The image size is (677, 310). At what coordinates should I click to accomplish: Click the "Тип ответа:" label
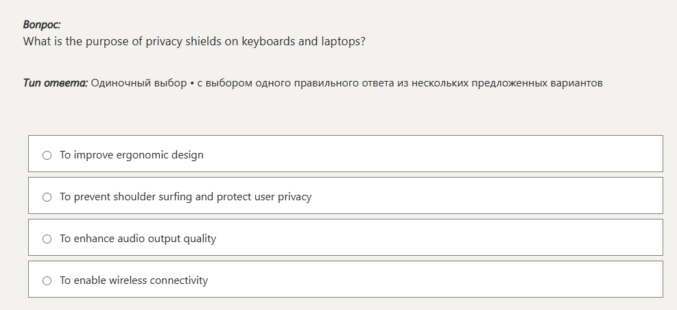pos(55,84)
